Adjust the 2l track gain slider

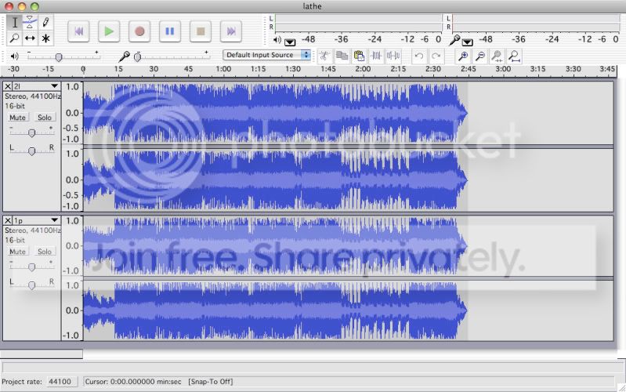tap(31, 132)
